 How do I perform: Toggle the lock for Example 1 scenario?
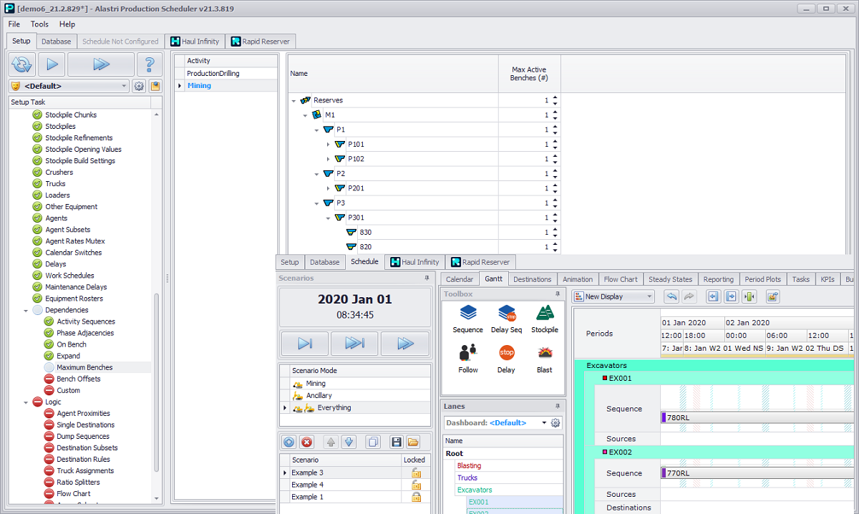point(415,498)
